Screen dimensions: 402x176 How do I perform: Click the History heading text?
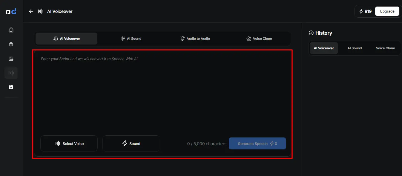coord(324,33)
